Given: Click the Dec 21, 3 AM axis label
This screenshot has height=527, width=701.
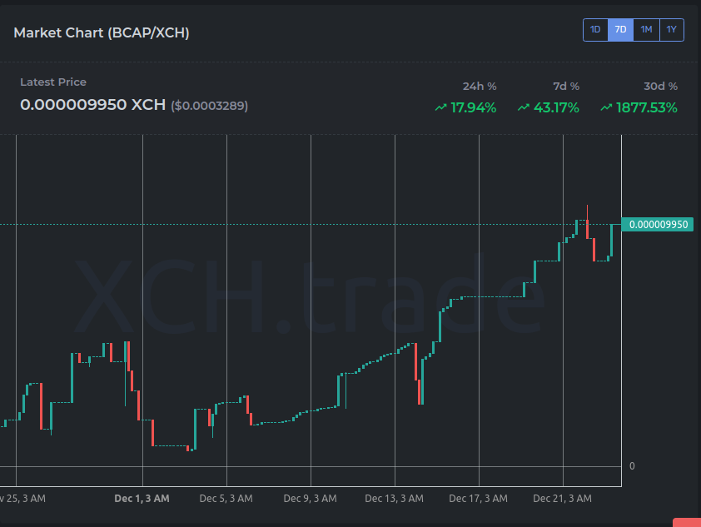Looking at the screenshot, I should (x=562, y=498).
